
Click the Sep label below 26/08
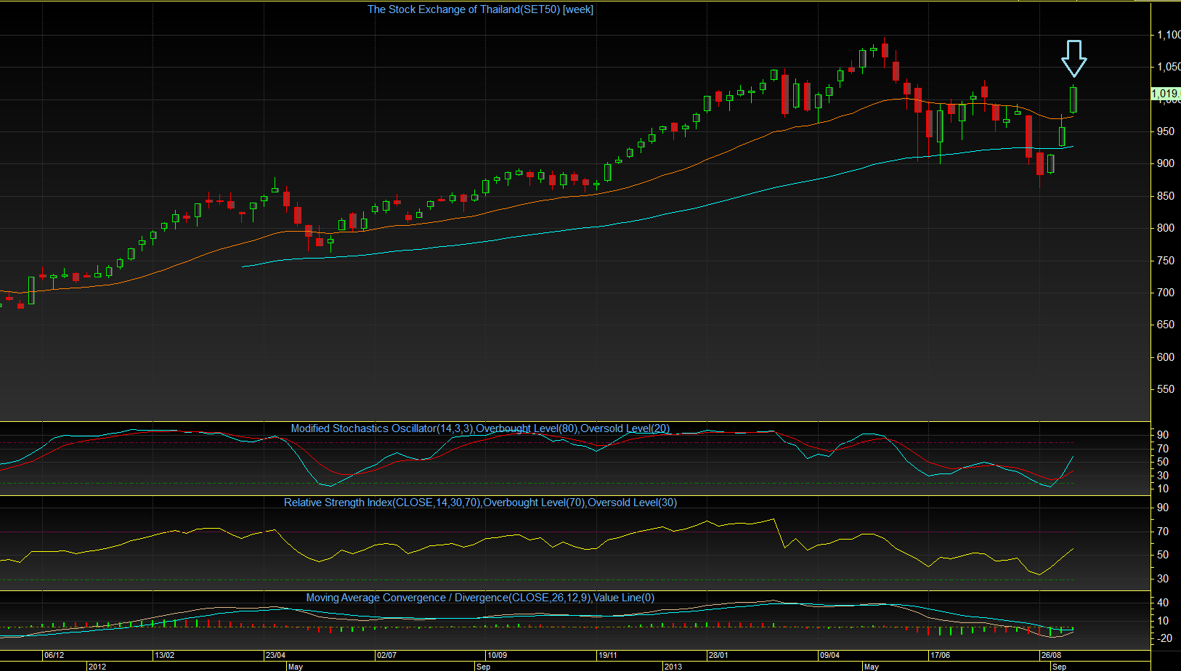click(x=1060, y=667)
